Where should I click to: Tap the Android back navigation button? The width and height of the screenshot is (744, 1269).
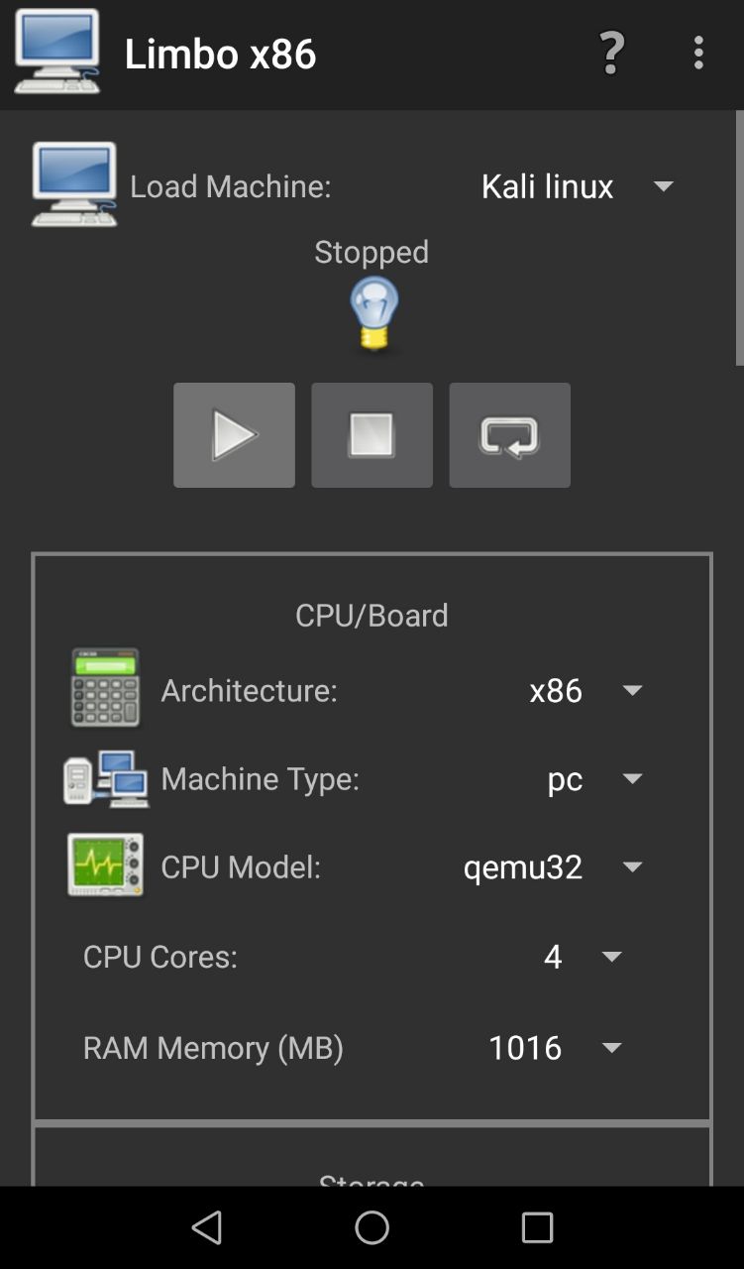coord(207,1228)
